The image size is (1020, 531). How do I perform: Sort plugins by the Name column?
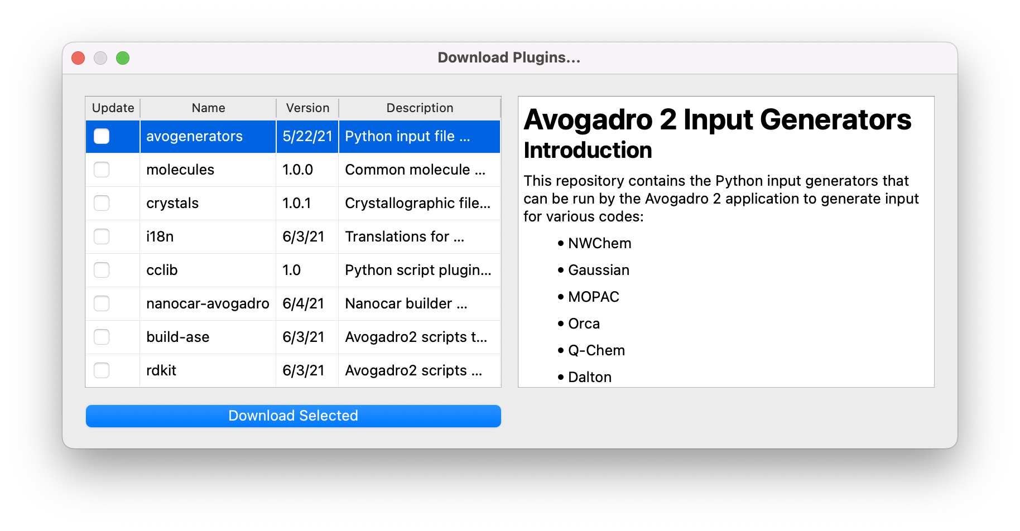click(x=208, y=108)
